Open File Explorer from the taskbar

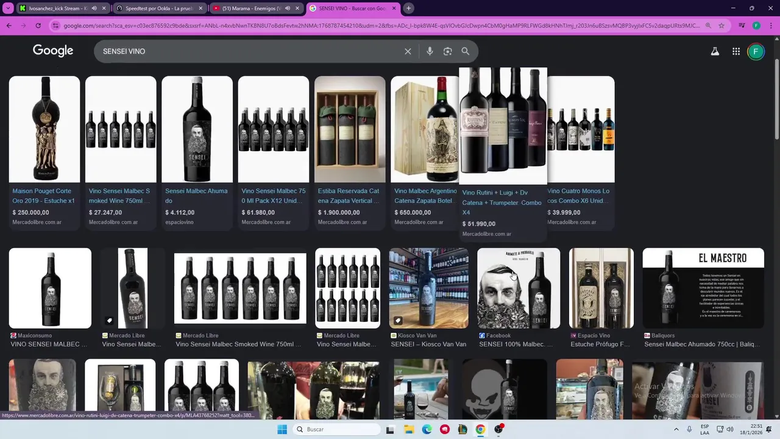pos(409,429)
